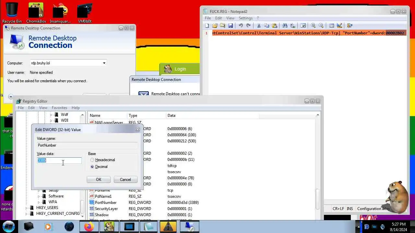The image size is (415, 233).
Task: Click Firefox icon in taskbar
Action: tap(89, 227)
